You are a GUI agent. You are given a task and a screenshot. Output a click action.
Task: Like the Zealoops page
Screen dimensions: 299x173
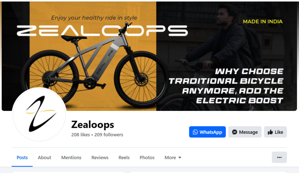tap(275, 132)
